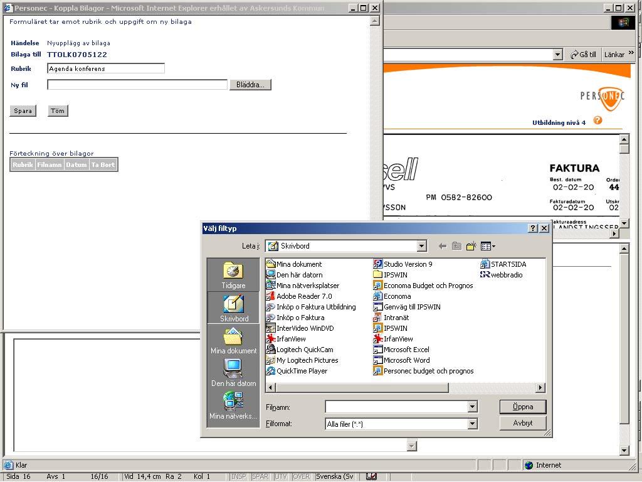Select Genväg till IPSWIN shortcut
The image size is (642, 482).
(407, 306)
